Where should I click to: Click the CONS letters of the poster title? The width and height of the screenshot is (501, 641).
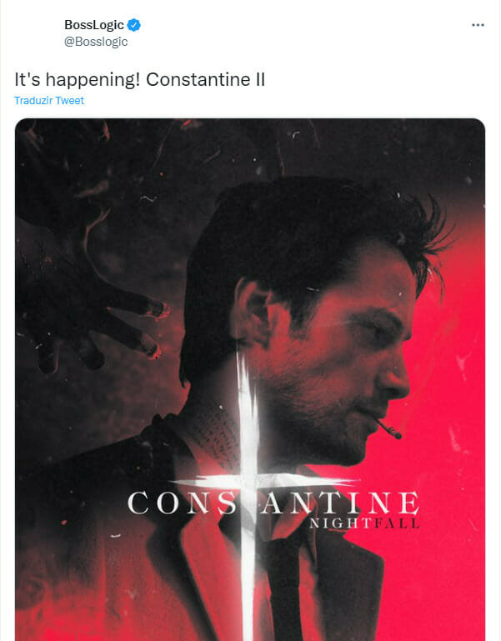(177, 503)
